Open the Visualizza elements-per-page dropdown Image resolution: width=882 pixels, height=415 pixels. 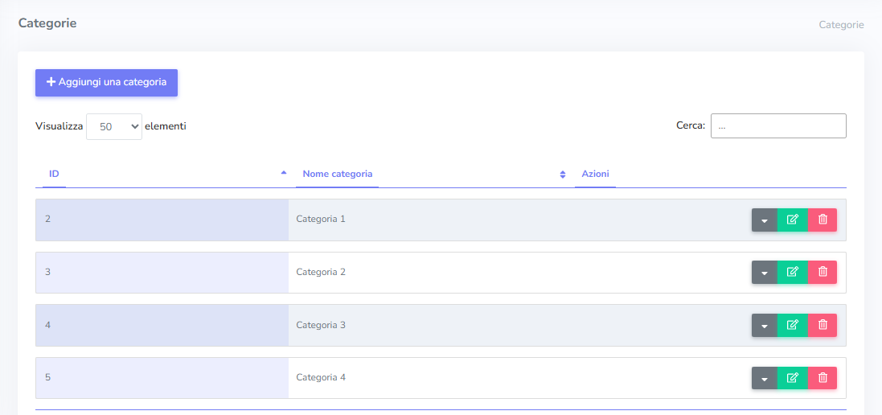coord(114,126)
